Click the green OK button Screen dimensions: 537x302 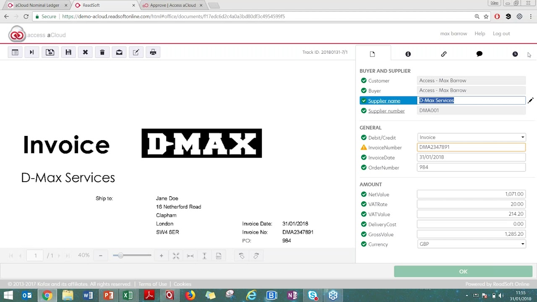pos(463,271)
